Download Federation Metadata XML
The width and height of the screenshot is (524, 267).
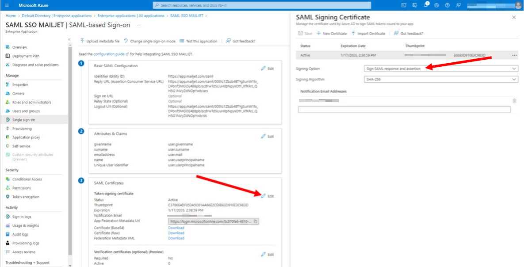pos(176,238)
